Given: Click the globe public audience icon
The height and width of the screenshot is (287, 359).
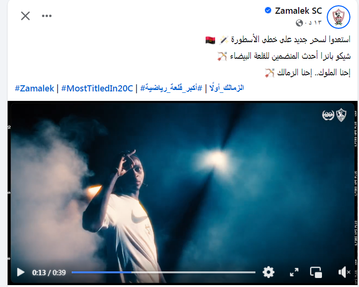Looking at the screenshot, I should [299, 23].
